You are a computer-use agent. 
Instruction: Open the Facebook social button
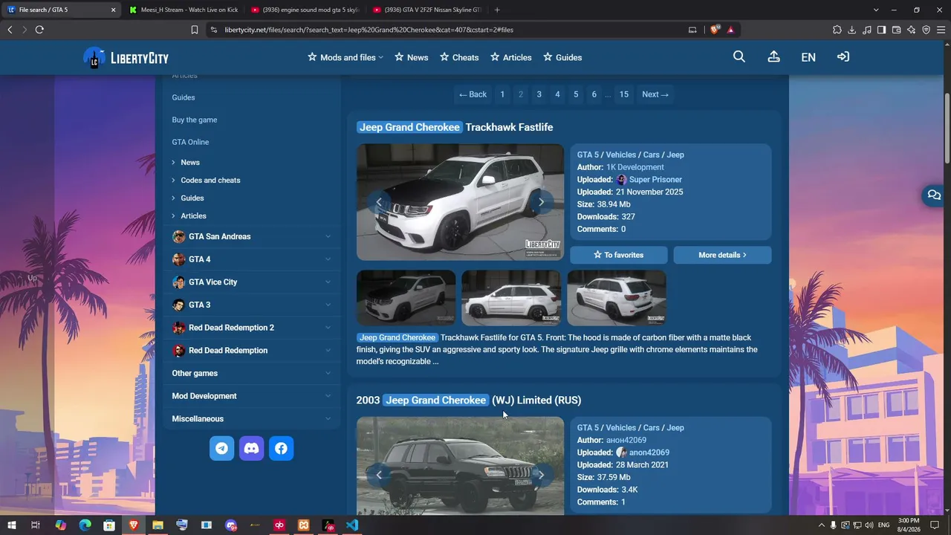click(x=281, y=448)
